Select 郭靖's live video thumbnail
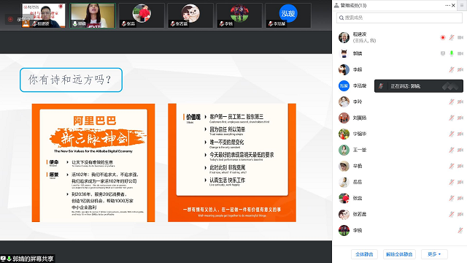The height and width of the screenshot is (263, 467). point(93,16)
